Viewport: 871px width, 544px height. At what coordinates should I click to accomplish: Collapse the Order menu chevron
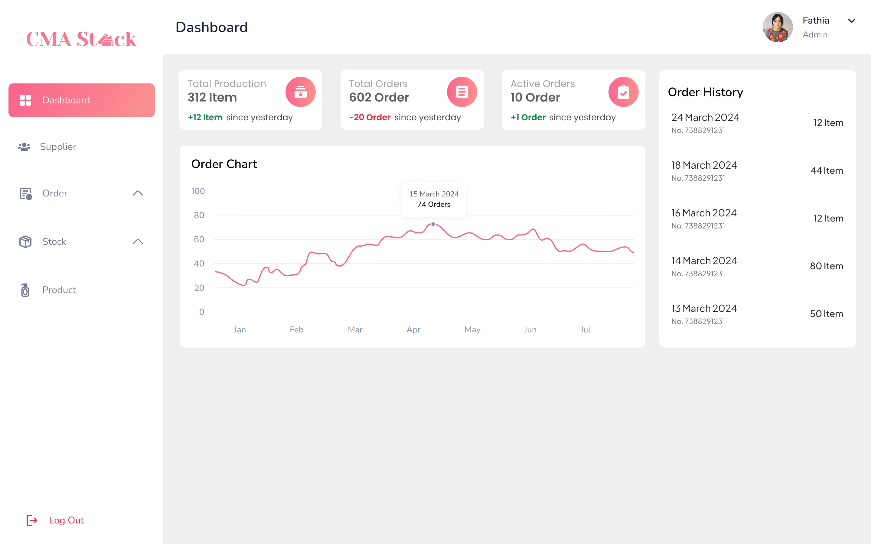(x=138, y=193)
